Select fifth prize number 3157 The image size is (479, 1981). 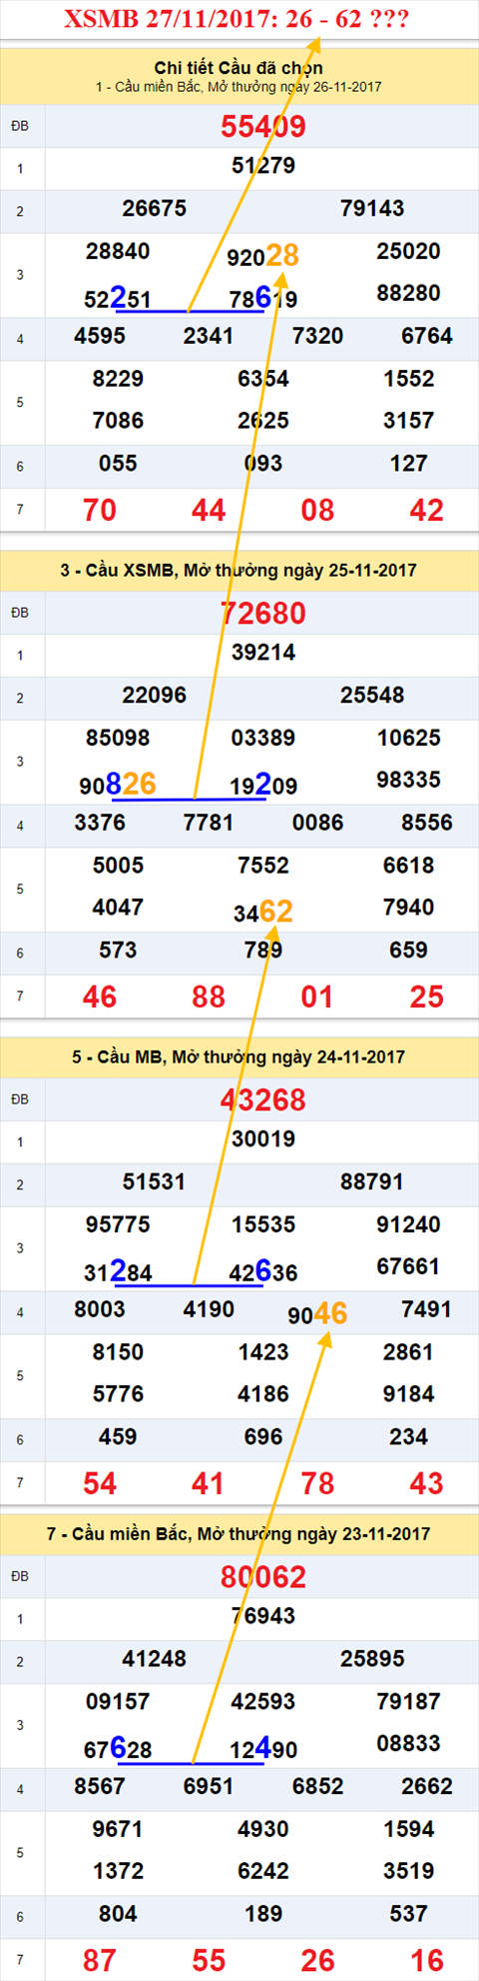(409, 421)
